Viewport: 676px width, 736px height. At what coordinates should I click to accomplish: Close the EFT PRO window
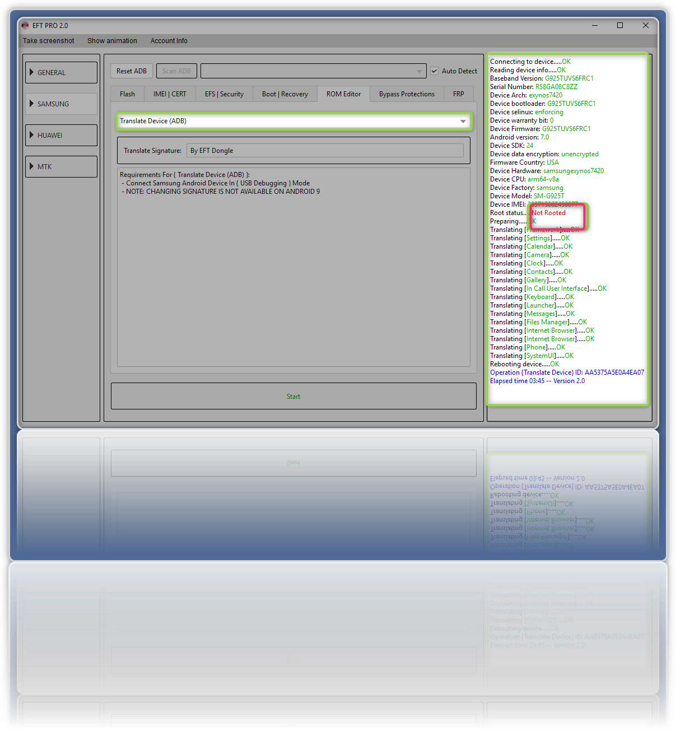646,25
